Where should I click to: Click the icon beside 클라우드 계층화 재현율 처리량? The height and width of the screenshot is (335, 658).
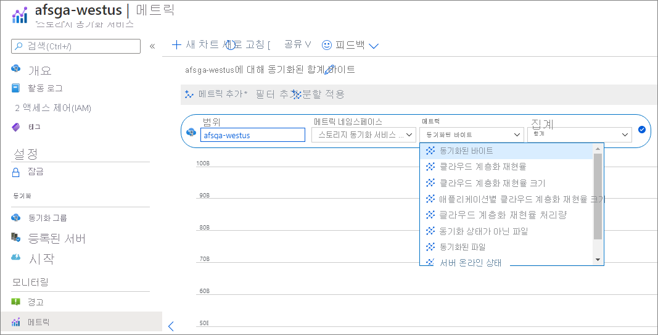[430, 215]
